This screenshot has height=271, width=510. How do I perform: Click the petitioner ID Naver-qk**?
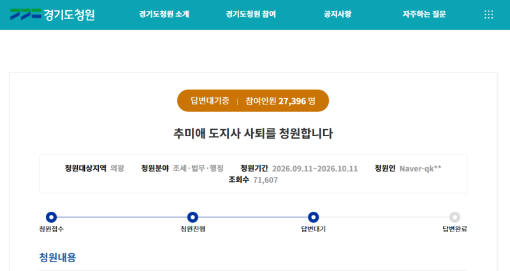pyautogui.click(x=420, y=169)
